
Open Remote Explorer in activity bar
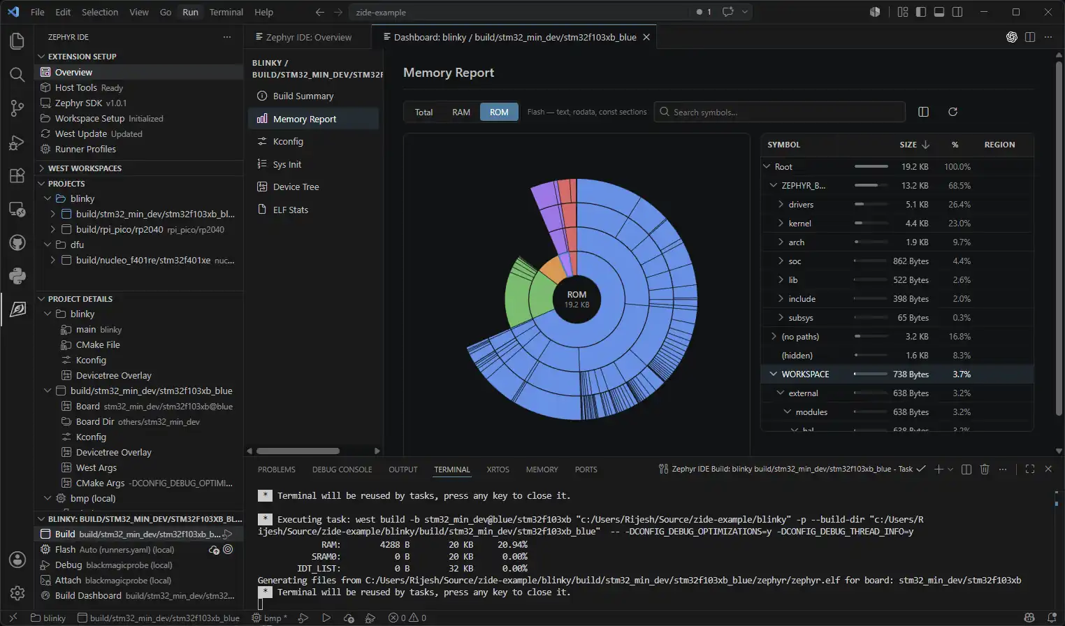17,210
